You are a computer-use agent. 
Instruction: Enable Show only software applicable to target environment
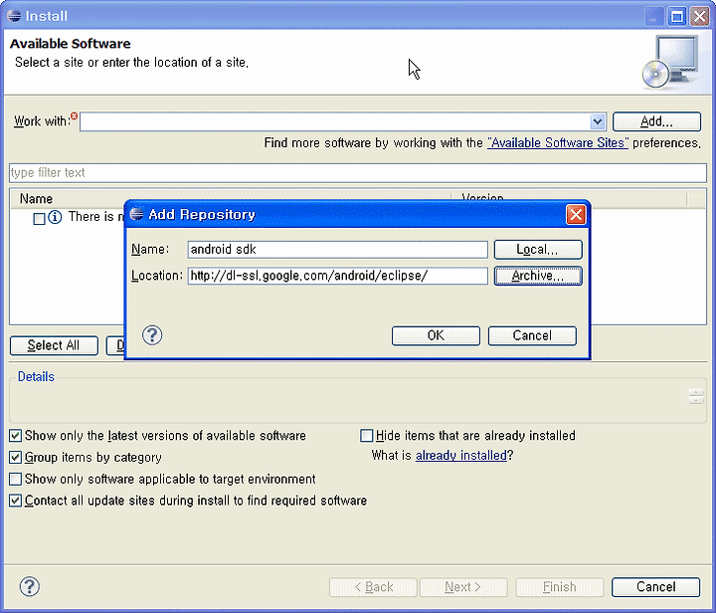pos(16,480)
